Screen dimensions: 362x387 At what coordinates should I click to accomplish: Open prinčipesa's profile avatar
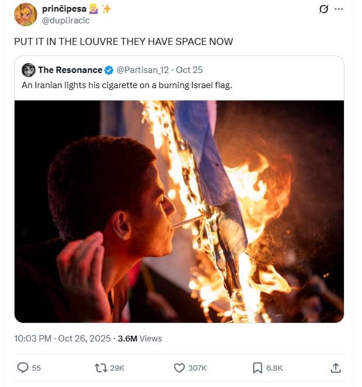point(25,15)
